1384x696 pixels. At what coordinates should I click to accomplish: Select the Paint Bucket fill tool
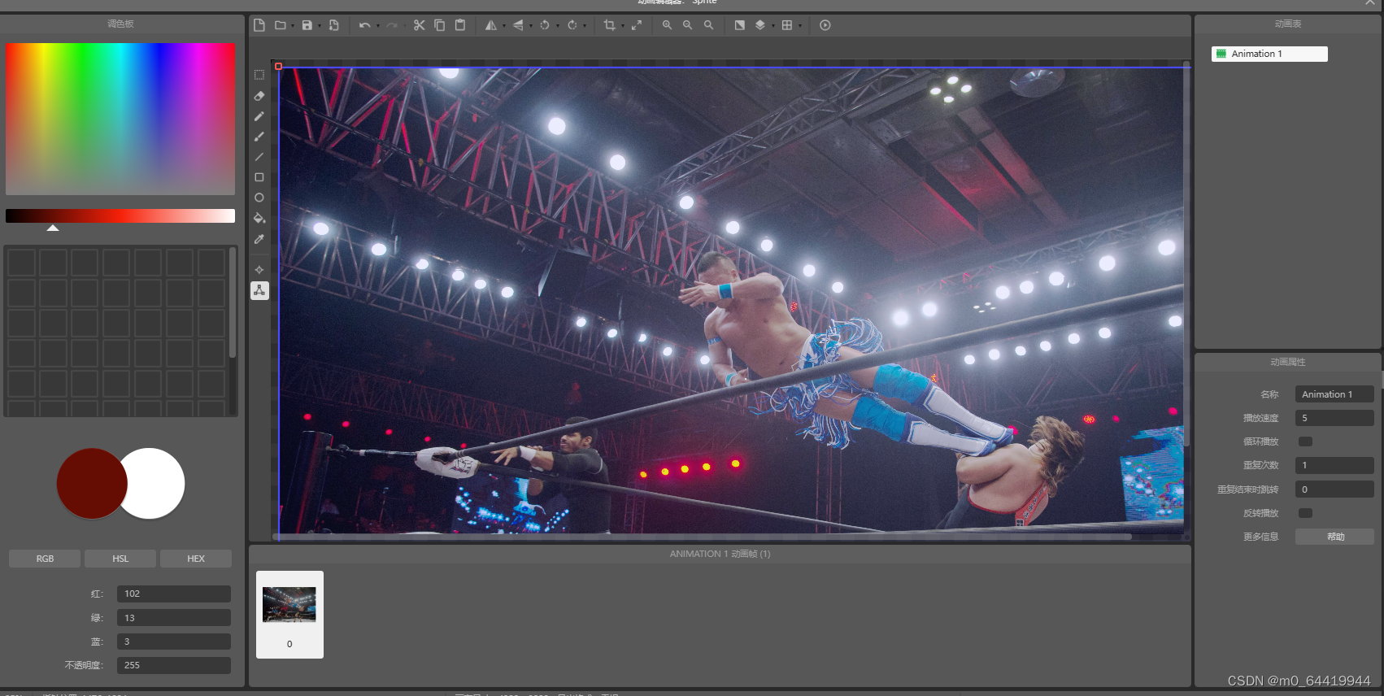(x=259, y=218)
